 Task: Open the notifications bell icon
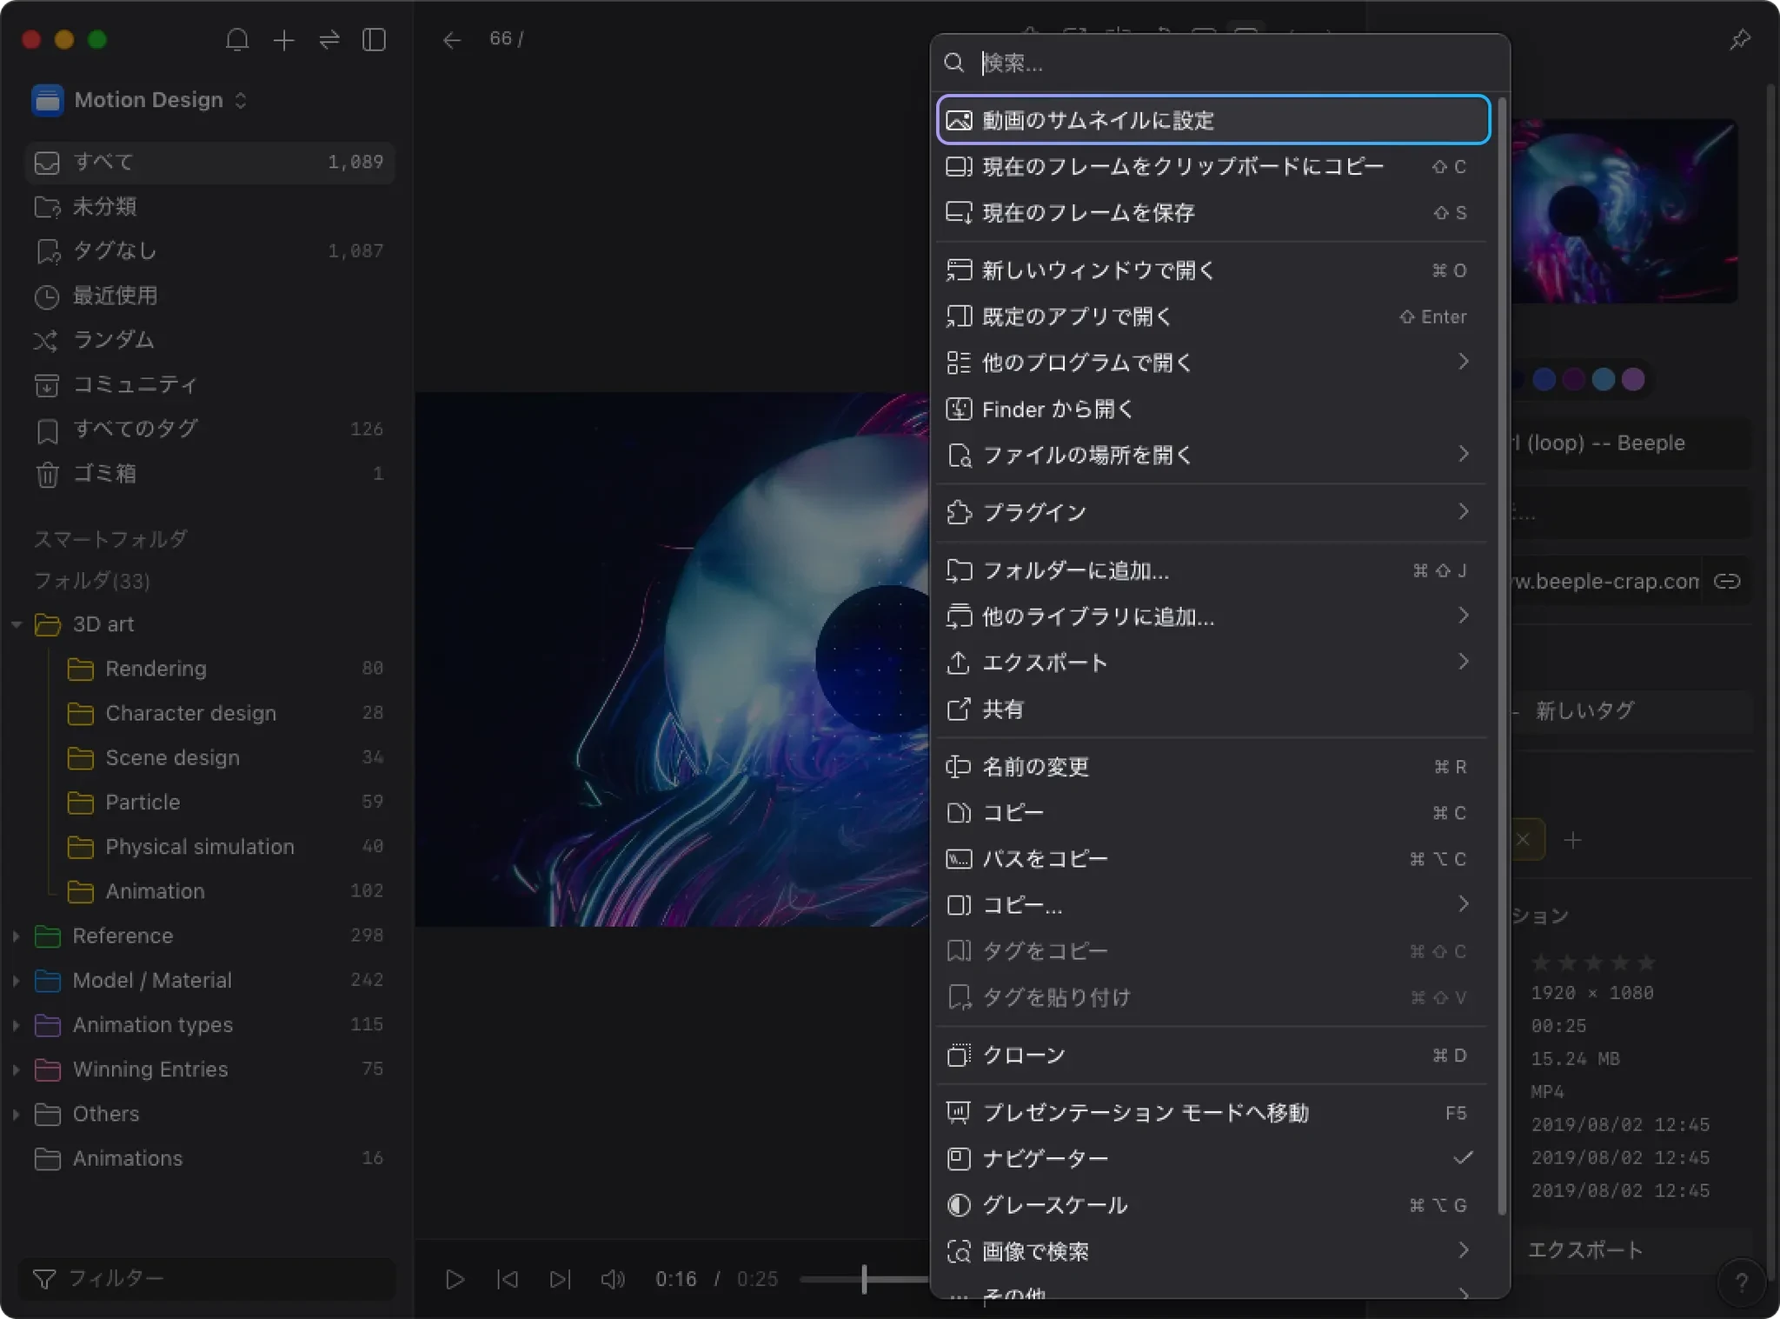tap(237, 40)
